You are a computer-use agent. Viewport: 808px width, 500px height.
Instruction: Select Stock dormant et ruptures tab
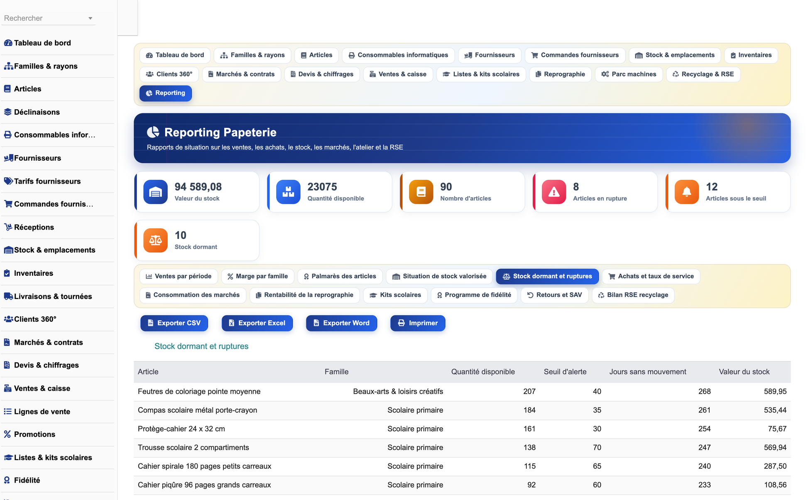[547, 276]
